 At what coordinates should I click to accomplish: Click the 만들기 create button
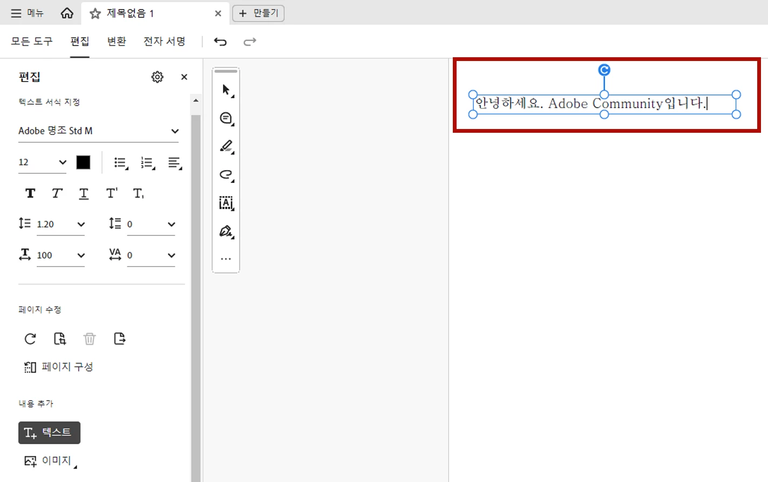tap(259, 13)
